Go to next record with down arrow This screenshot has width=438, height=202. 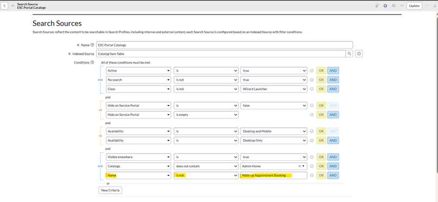434,6
